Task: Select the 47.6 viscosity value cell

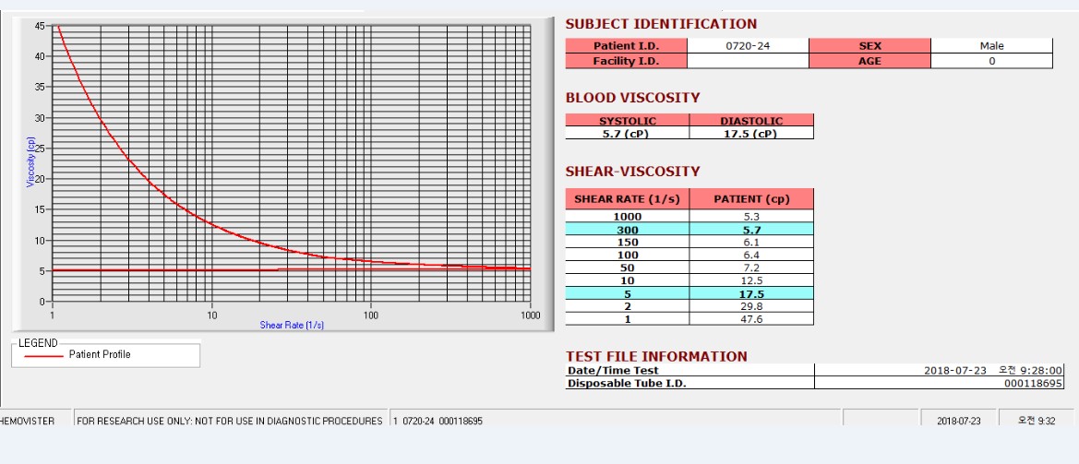Action: pos(751,319)
